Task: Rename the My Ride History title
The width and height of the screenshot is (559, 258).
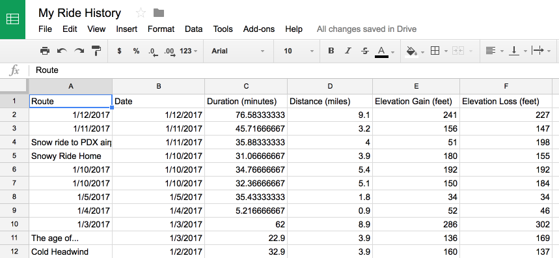Action: 79,13
